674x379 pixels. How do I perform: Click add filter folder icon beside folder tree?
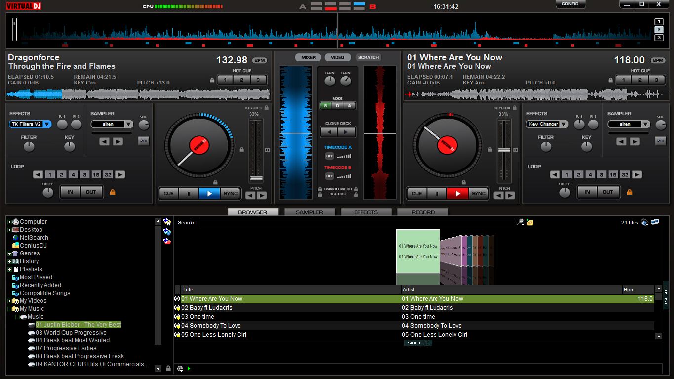point(167,231)
